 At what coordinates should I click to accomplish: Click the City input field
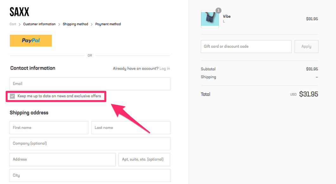(90, 175)
